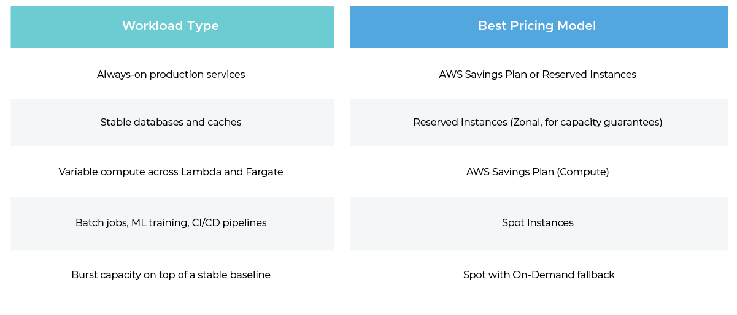The height and width of the screenshot is (315, 737).
Task: Select AWS Savings Plan or Reserved Instances cell
Action: point(539,74)
